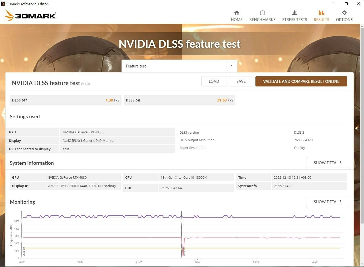Click the LOAD button
The width and height of the screenshot is (364, 267).
(x=214, y=81)
